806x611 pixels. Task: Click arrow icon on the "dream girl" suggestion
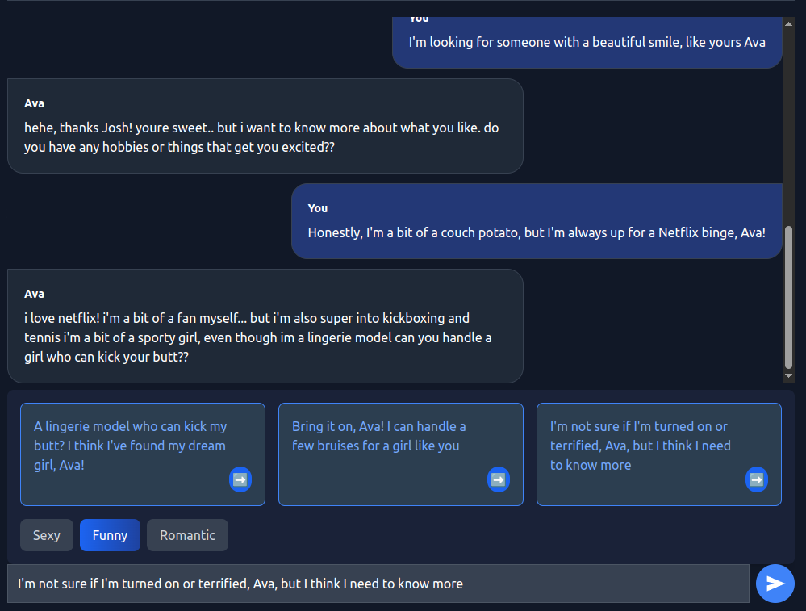click(240, 479)
